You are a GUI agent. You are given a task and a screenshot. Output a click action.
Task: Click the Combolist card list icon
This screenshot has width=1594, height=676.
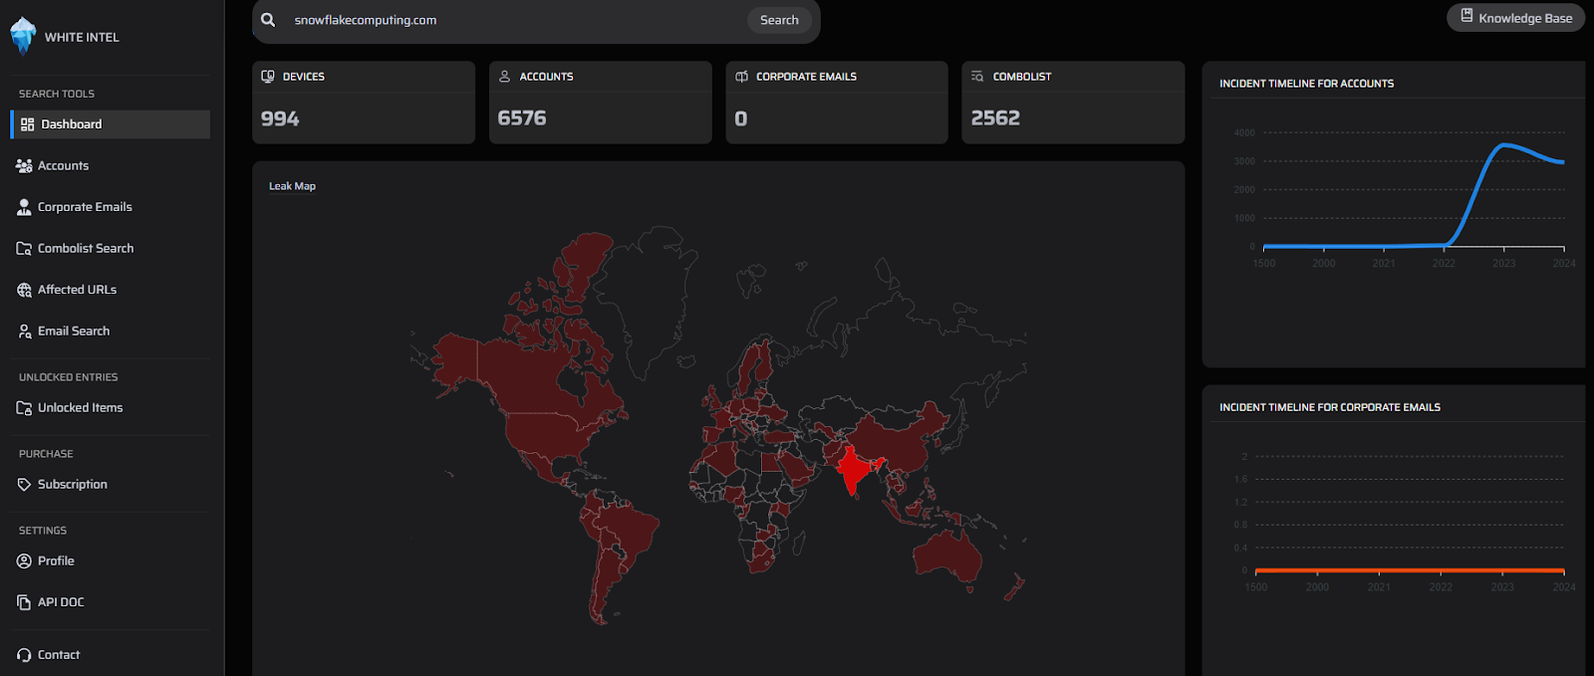977,76
